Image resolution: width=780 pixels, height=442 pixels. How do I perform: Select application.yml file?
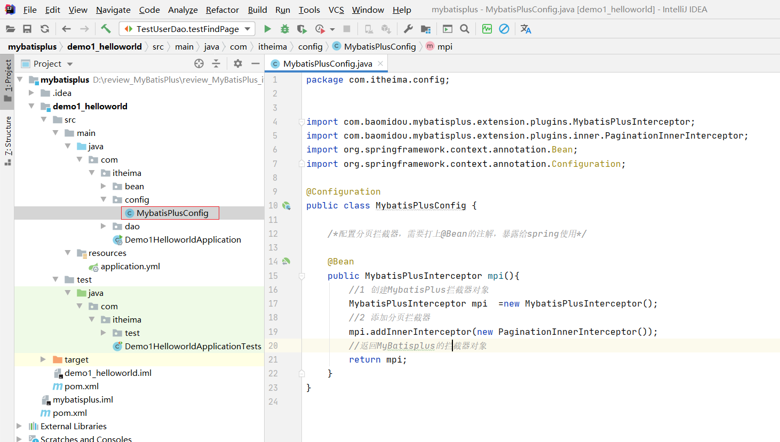[124, 266]
